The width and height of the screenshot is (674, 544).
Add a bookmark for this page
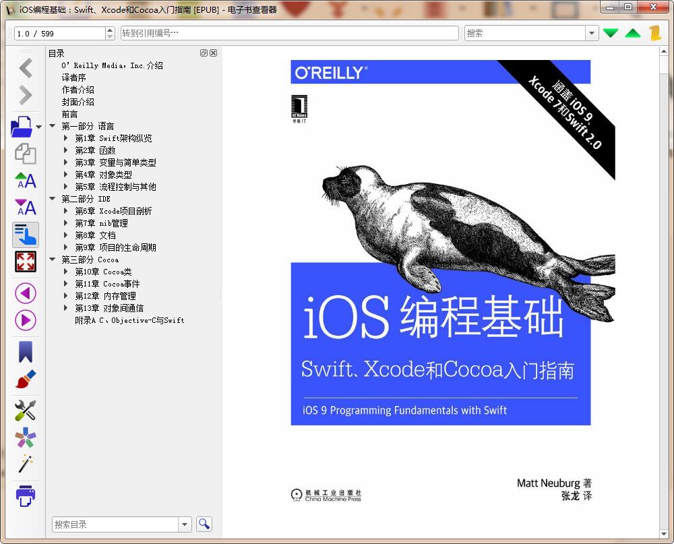coord(25,353)
